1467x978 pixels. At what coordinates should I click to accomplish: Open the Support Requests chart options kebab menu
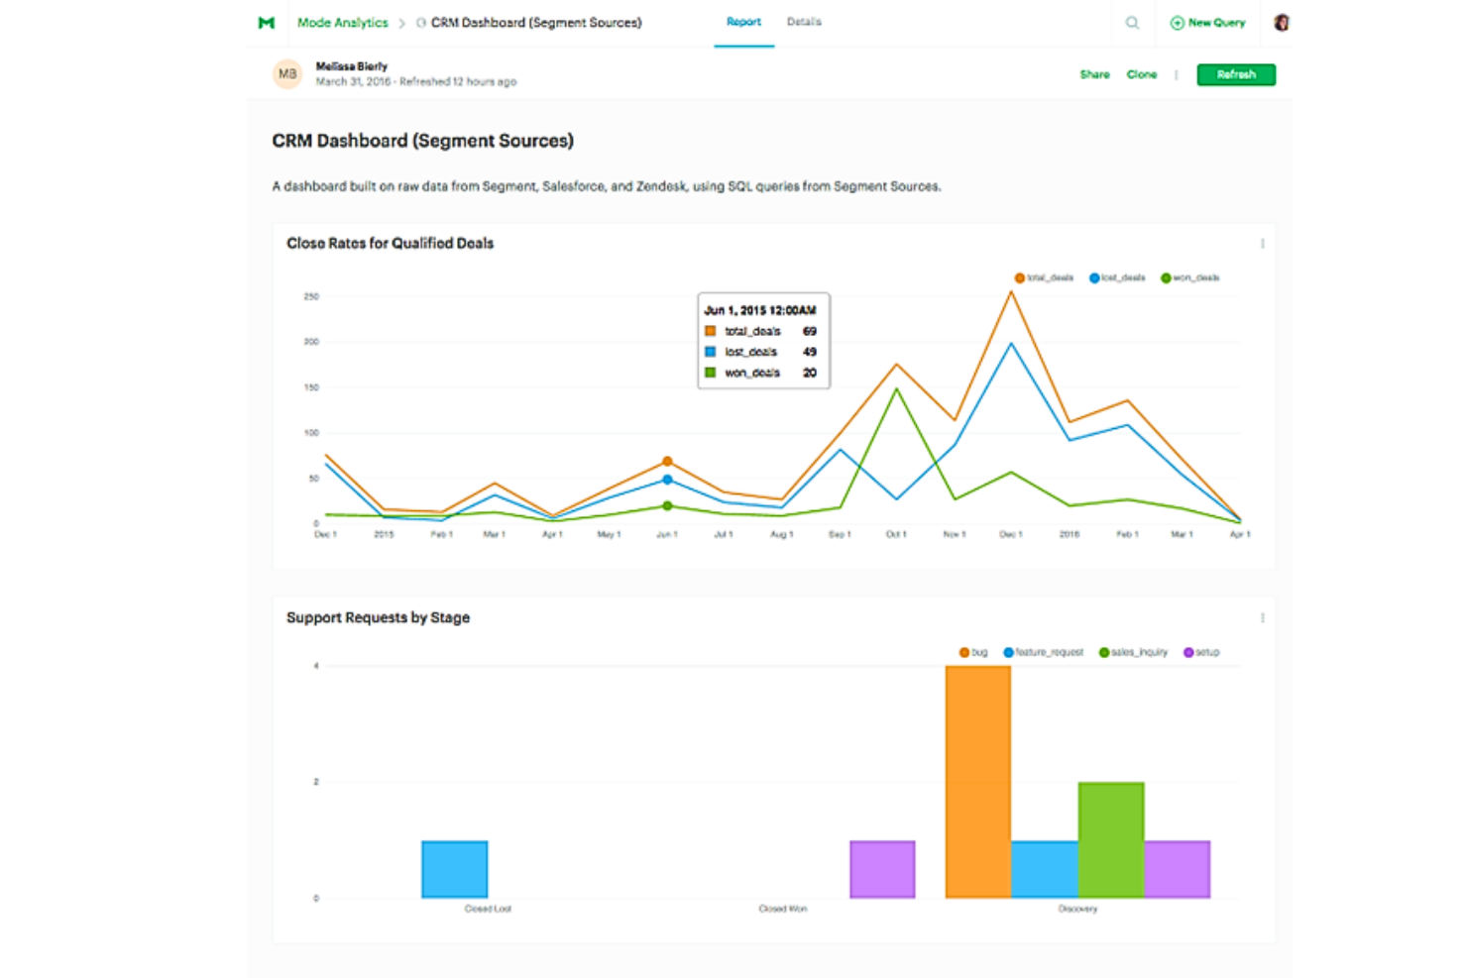click(x=1263, y=617)
